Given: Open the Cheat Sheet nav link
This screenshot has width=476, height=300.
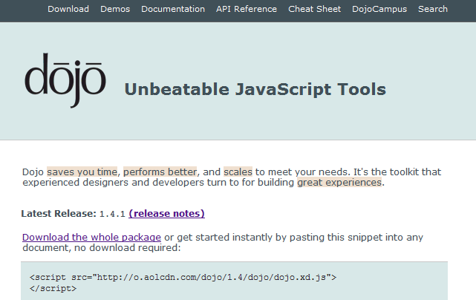Looking at the screenshot, I should click(x=315, y=9).
